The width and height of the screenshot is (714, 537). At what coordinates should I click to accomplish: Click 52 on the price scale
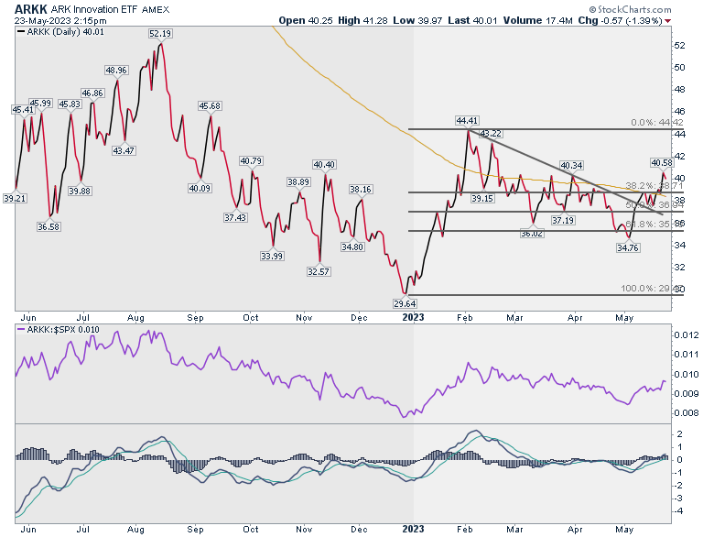pyautogui.click(x=679, y=46)
